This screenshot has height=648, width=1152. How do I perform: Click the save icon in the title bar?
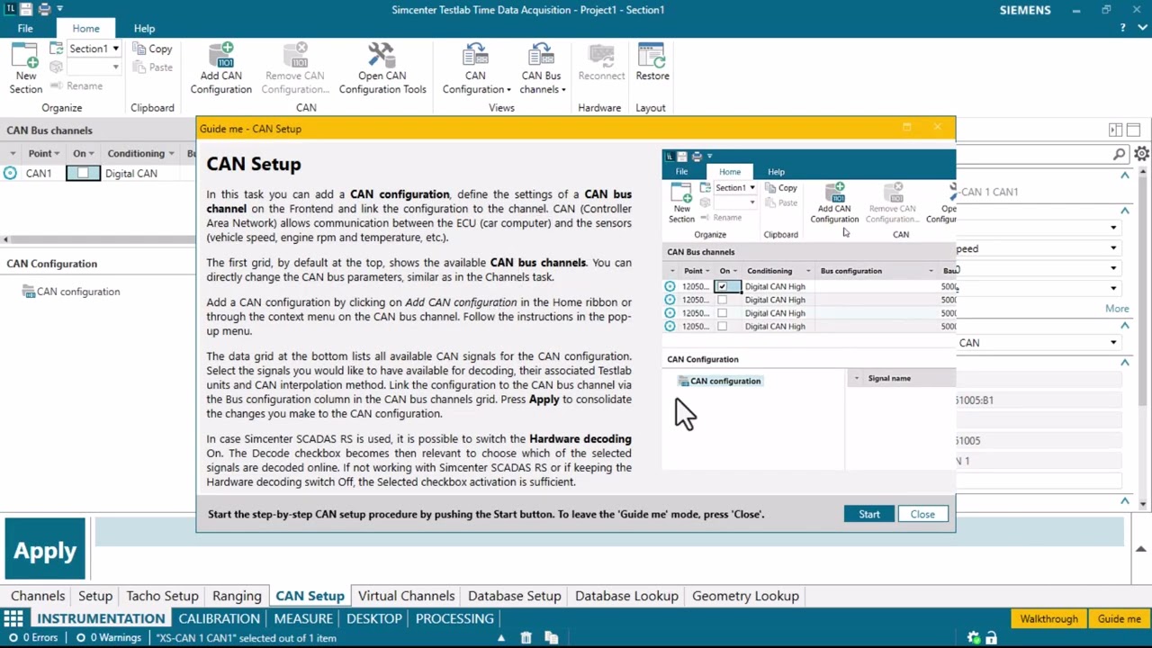click(x=25, y=9)
